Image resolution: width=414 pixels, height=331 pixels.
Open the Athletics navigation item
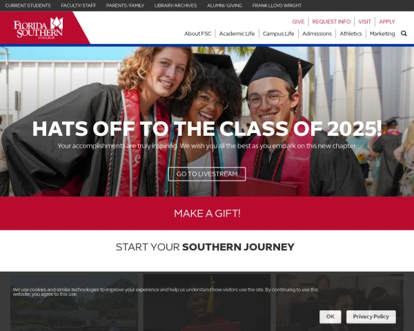tap(351, 34)
